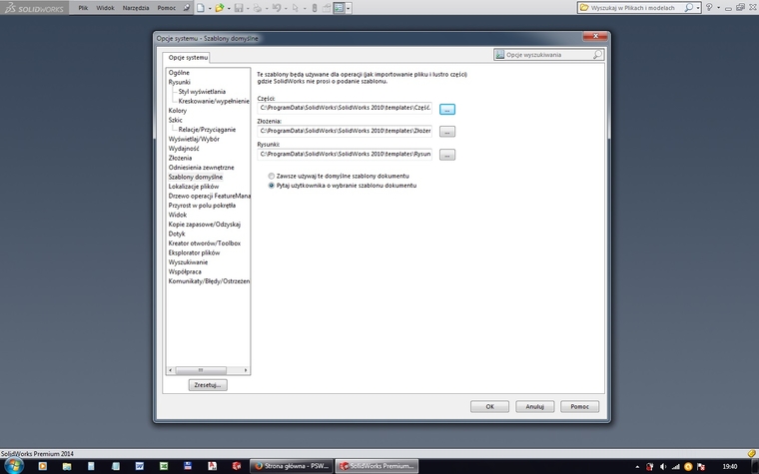Expand the file search box dropdown arrow
This screenshot has width=759, height=474.
pos(697,8)
